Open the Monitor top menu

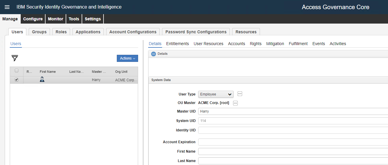coord(56,19)
